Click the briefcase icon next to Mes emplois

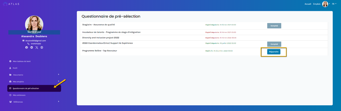pos(10,82)
